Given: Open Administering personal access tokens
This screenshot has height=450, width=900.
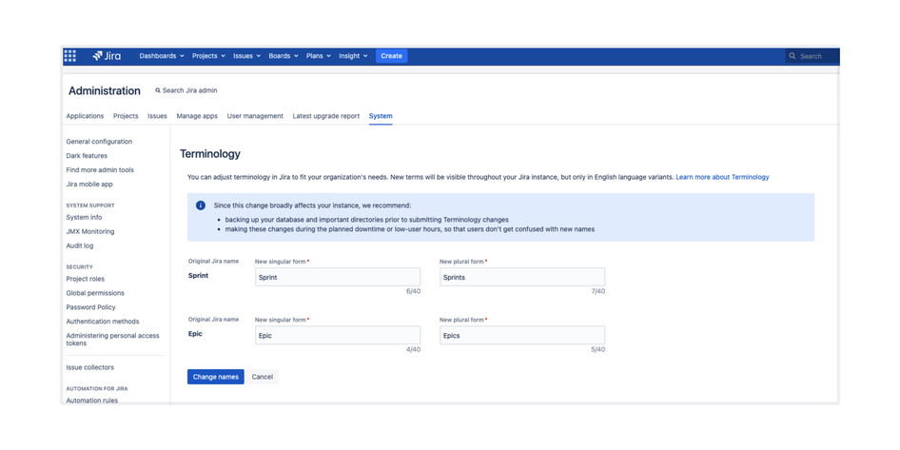Looking at the screenshot, I should pyautogui.click(x=113, y=340).
